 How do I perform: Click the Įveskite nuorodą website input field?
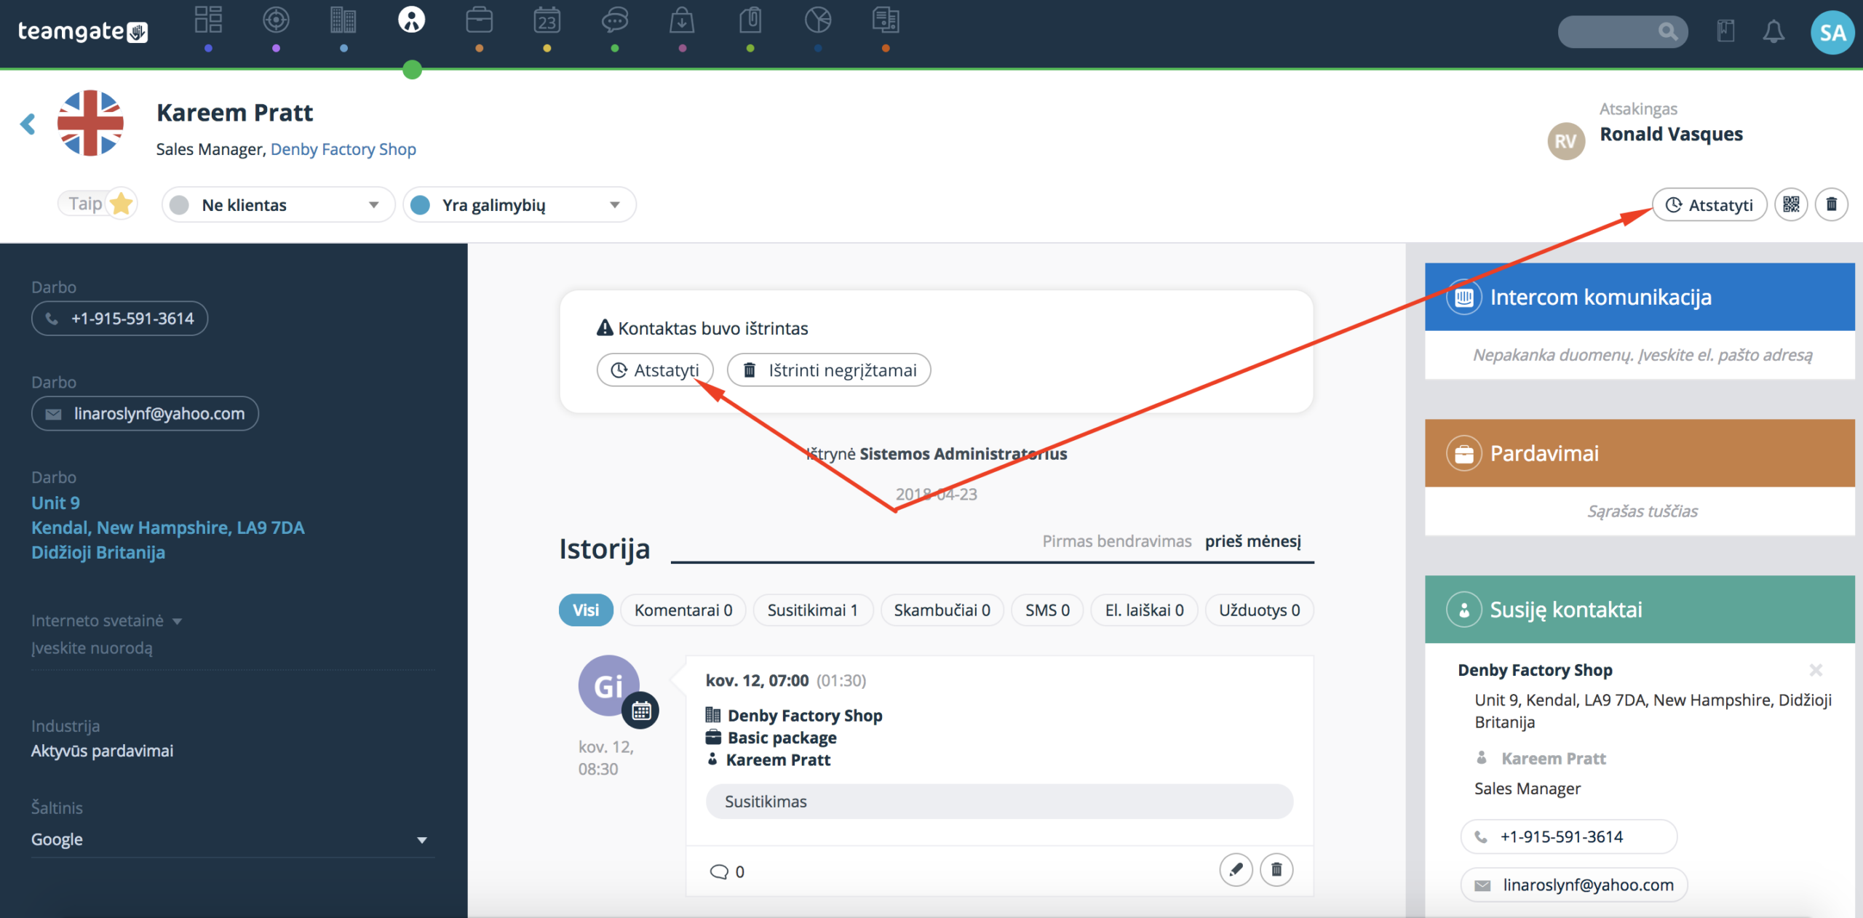click(233, 648)
